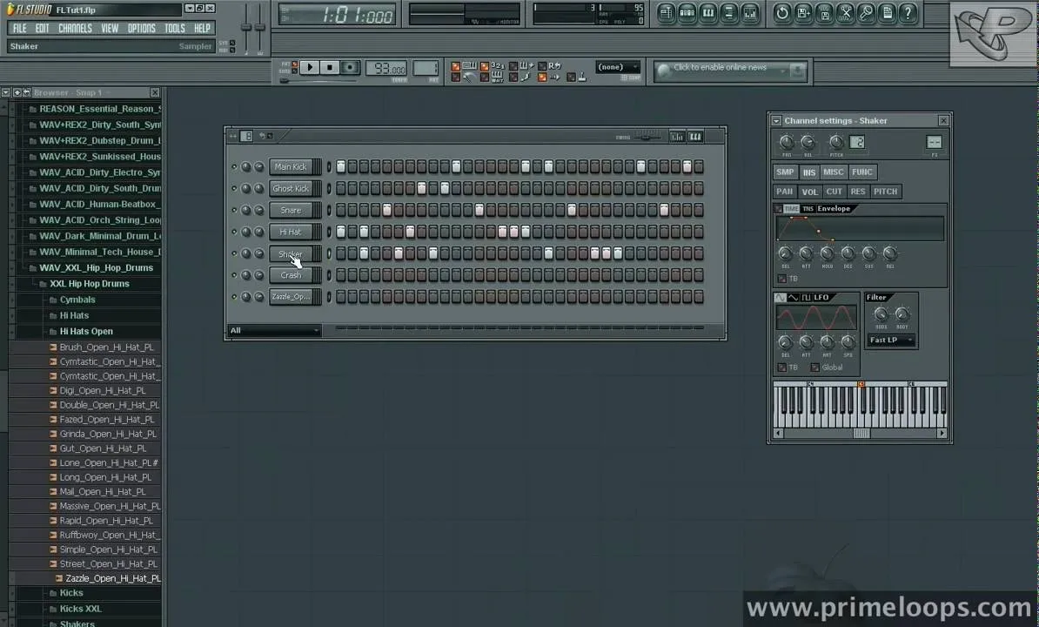Toggle the Main Kick mute light
The image size is (1039, 627).
point(234,167)
